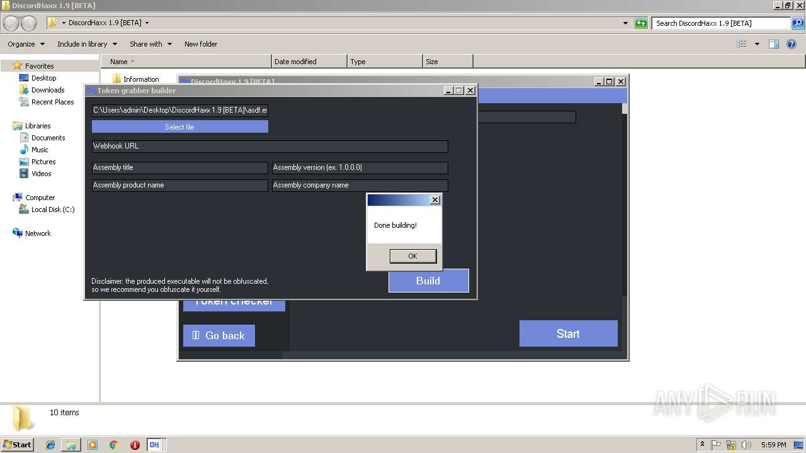
Task: Sort by the Size column header
Action: (x=448, y=62)
